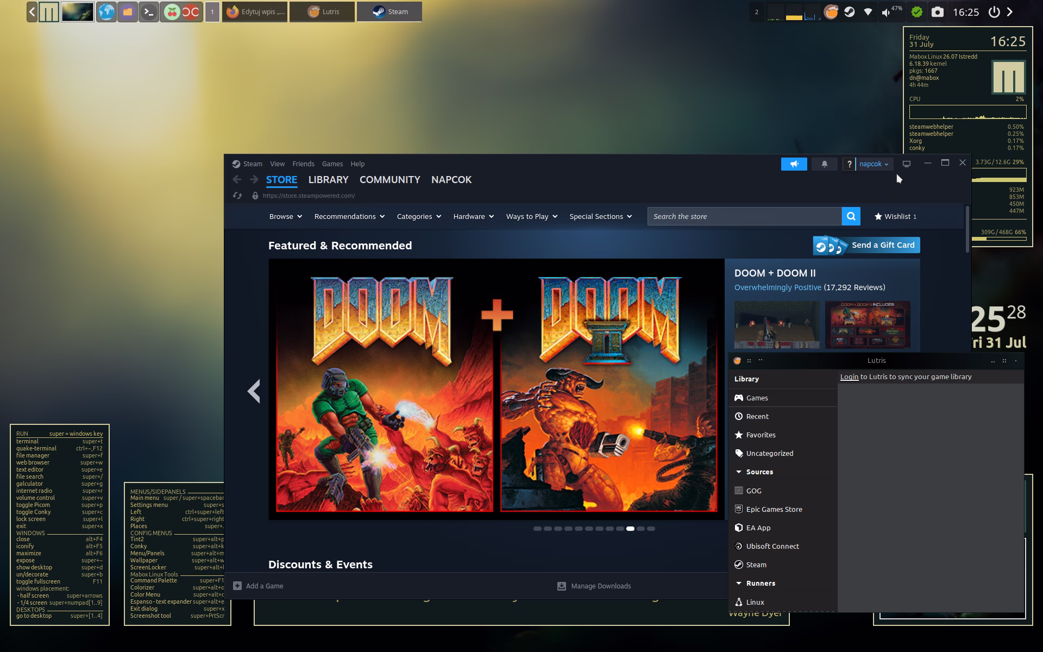Select the STORE tab
1043x652 pixels.
tap(281, 180)
